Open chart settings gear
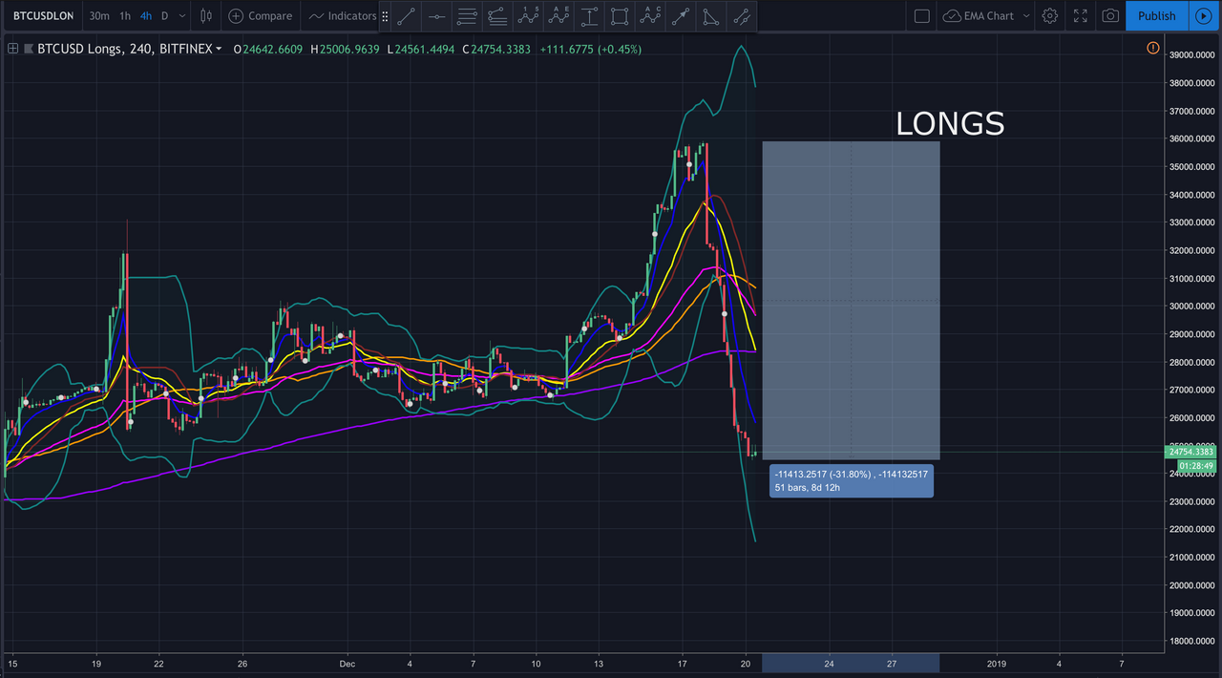The height and width of the screenshot is (678, 1222). [x=1050, y=15]
